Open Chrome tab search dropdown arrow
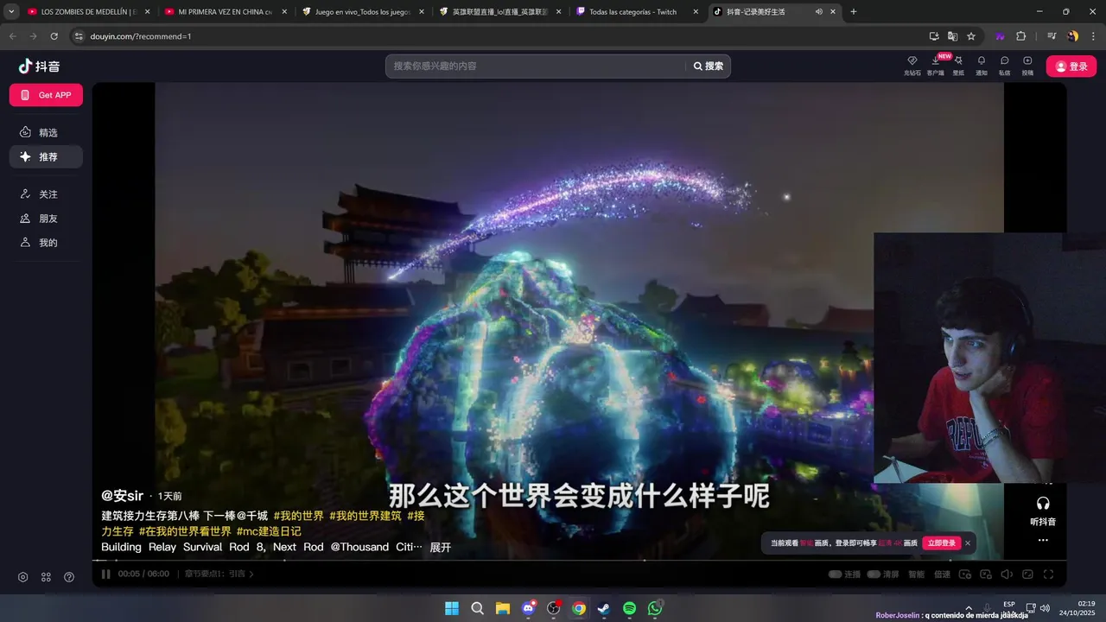This screenshot has width=1106, height=622. [x=11, y=12]
